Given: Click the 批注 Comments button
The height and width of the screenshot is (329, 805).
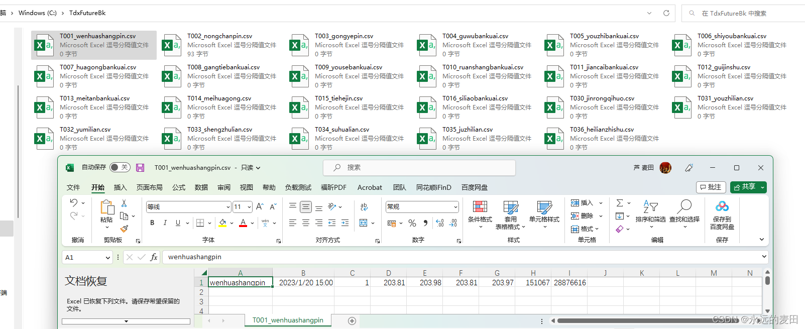Looking at the screenshot, I should [x=711, y=187].
